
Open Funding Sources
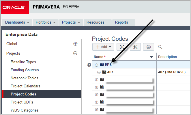click(x=25, y=70)
